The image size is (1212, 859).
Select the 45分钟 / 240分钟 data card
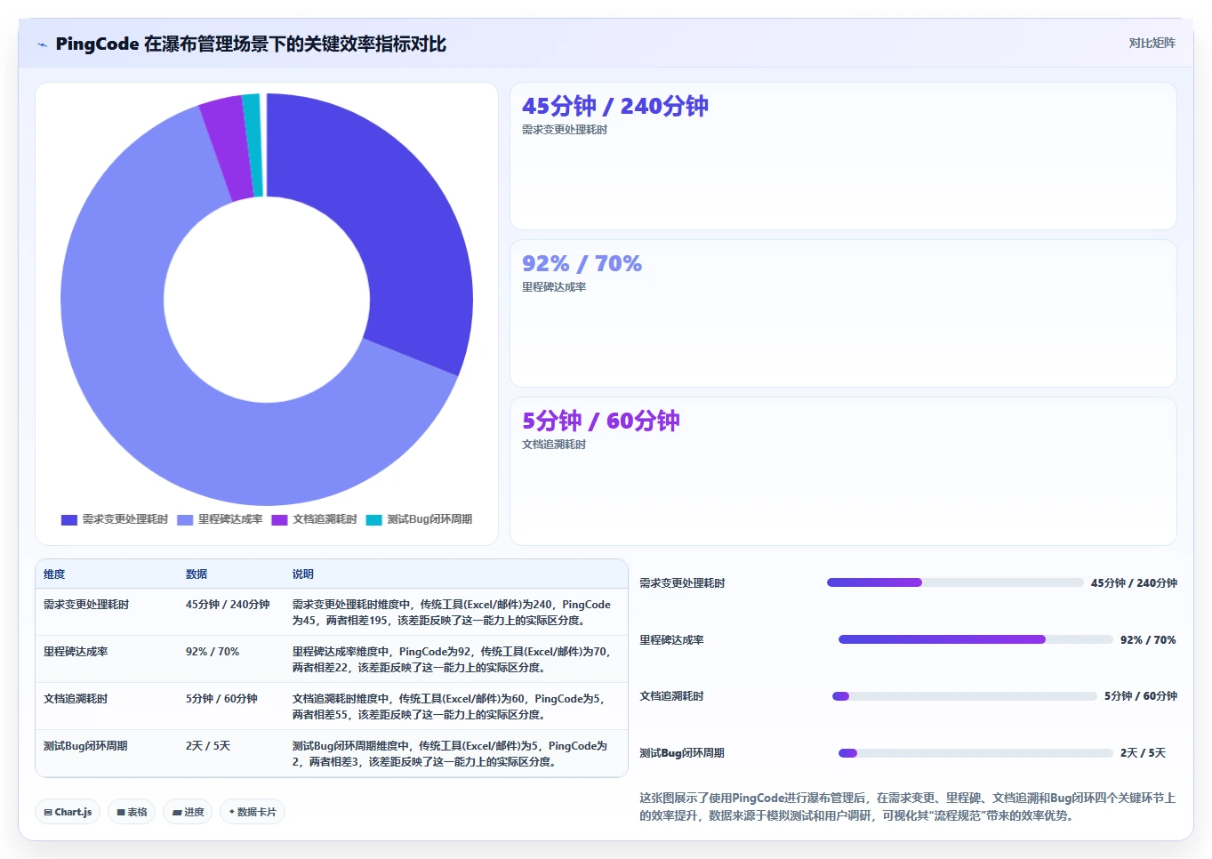(843, 157)
